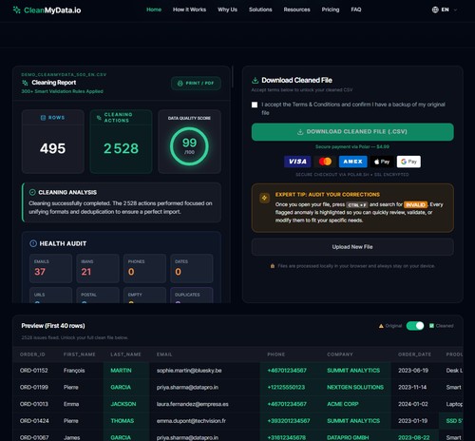This screenshot has height=441, width=475.
Task: Click the ORDER_ID column header
Action: pos(32,355)
